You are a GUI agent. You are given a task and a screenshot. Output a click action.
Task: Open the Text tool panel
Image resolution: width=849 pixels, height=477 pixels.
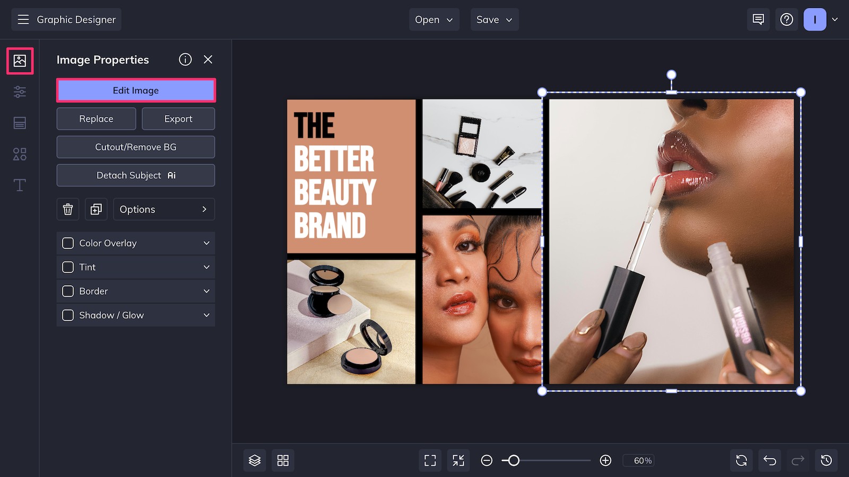click(x=20, y=185)
